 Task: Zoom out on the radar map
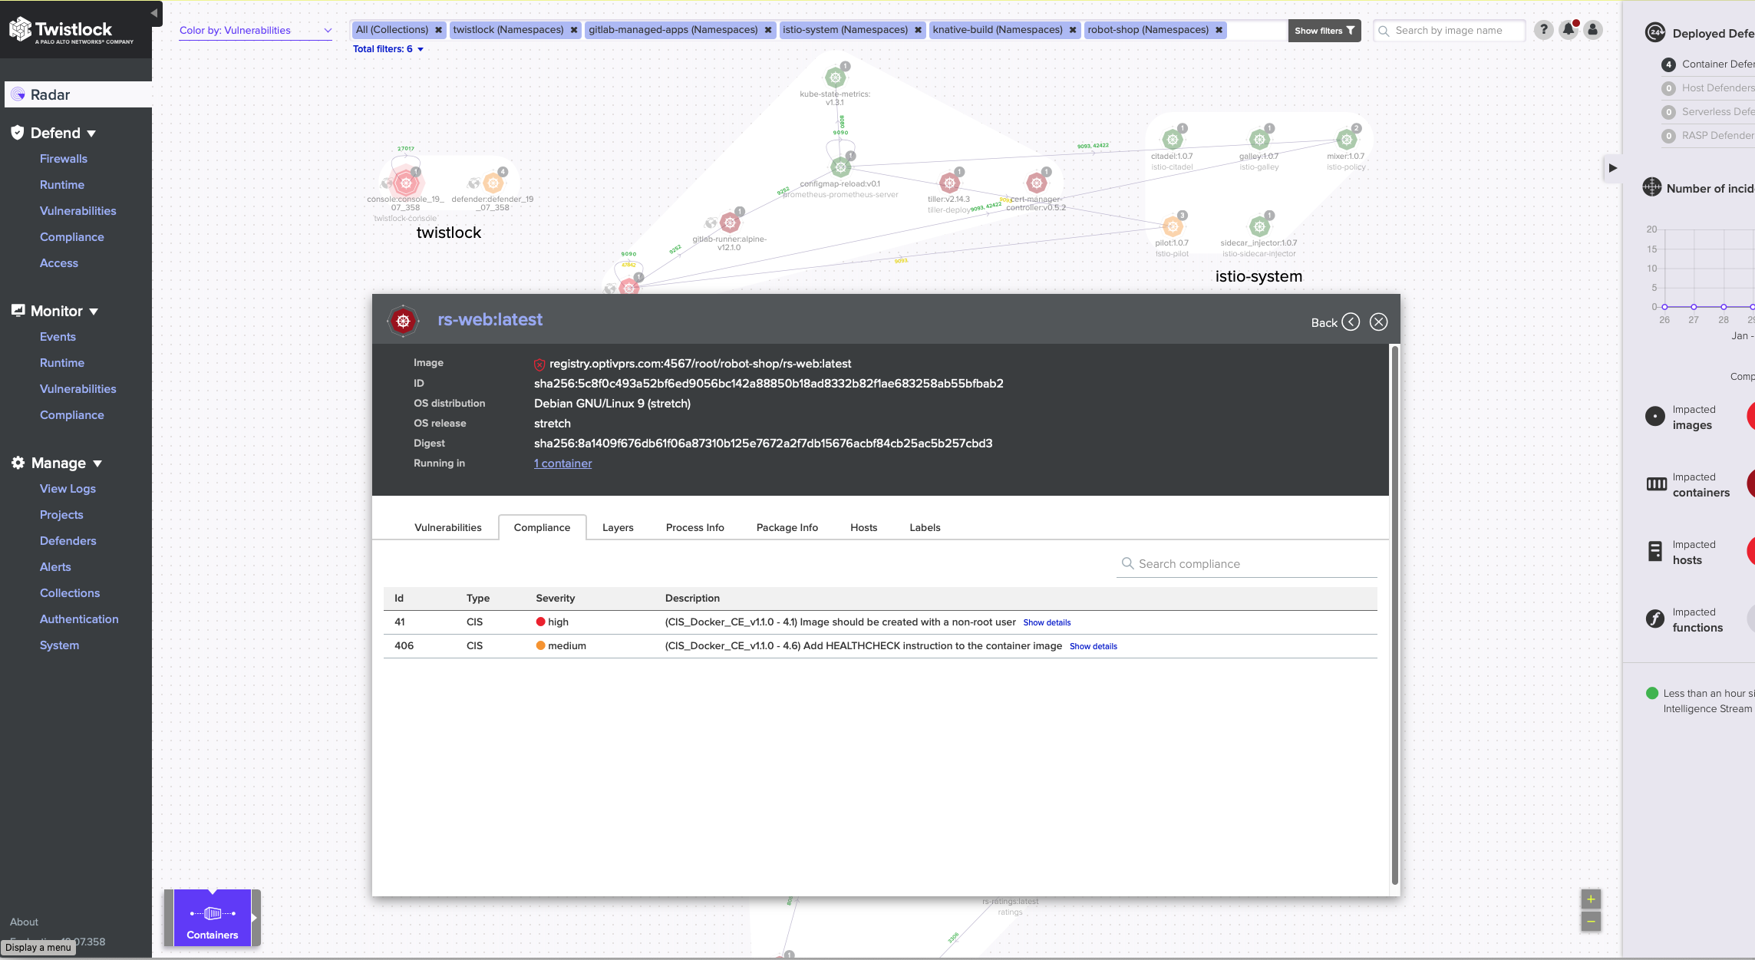(1591, 922)
